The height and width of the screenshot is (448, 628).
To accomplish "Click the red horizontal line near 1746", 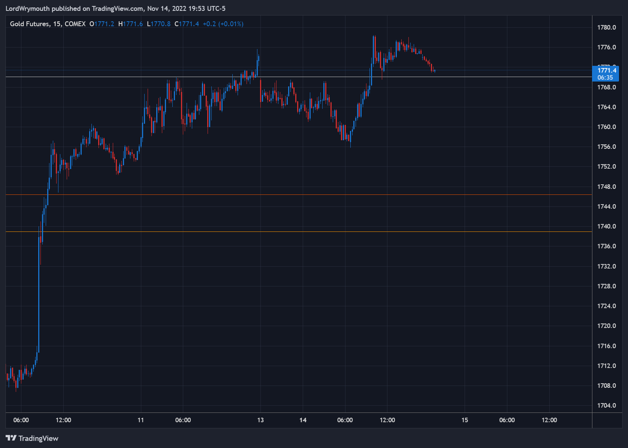I will tap(299, 195).
